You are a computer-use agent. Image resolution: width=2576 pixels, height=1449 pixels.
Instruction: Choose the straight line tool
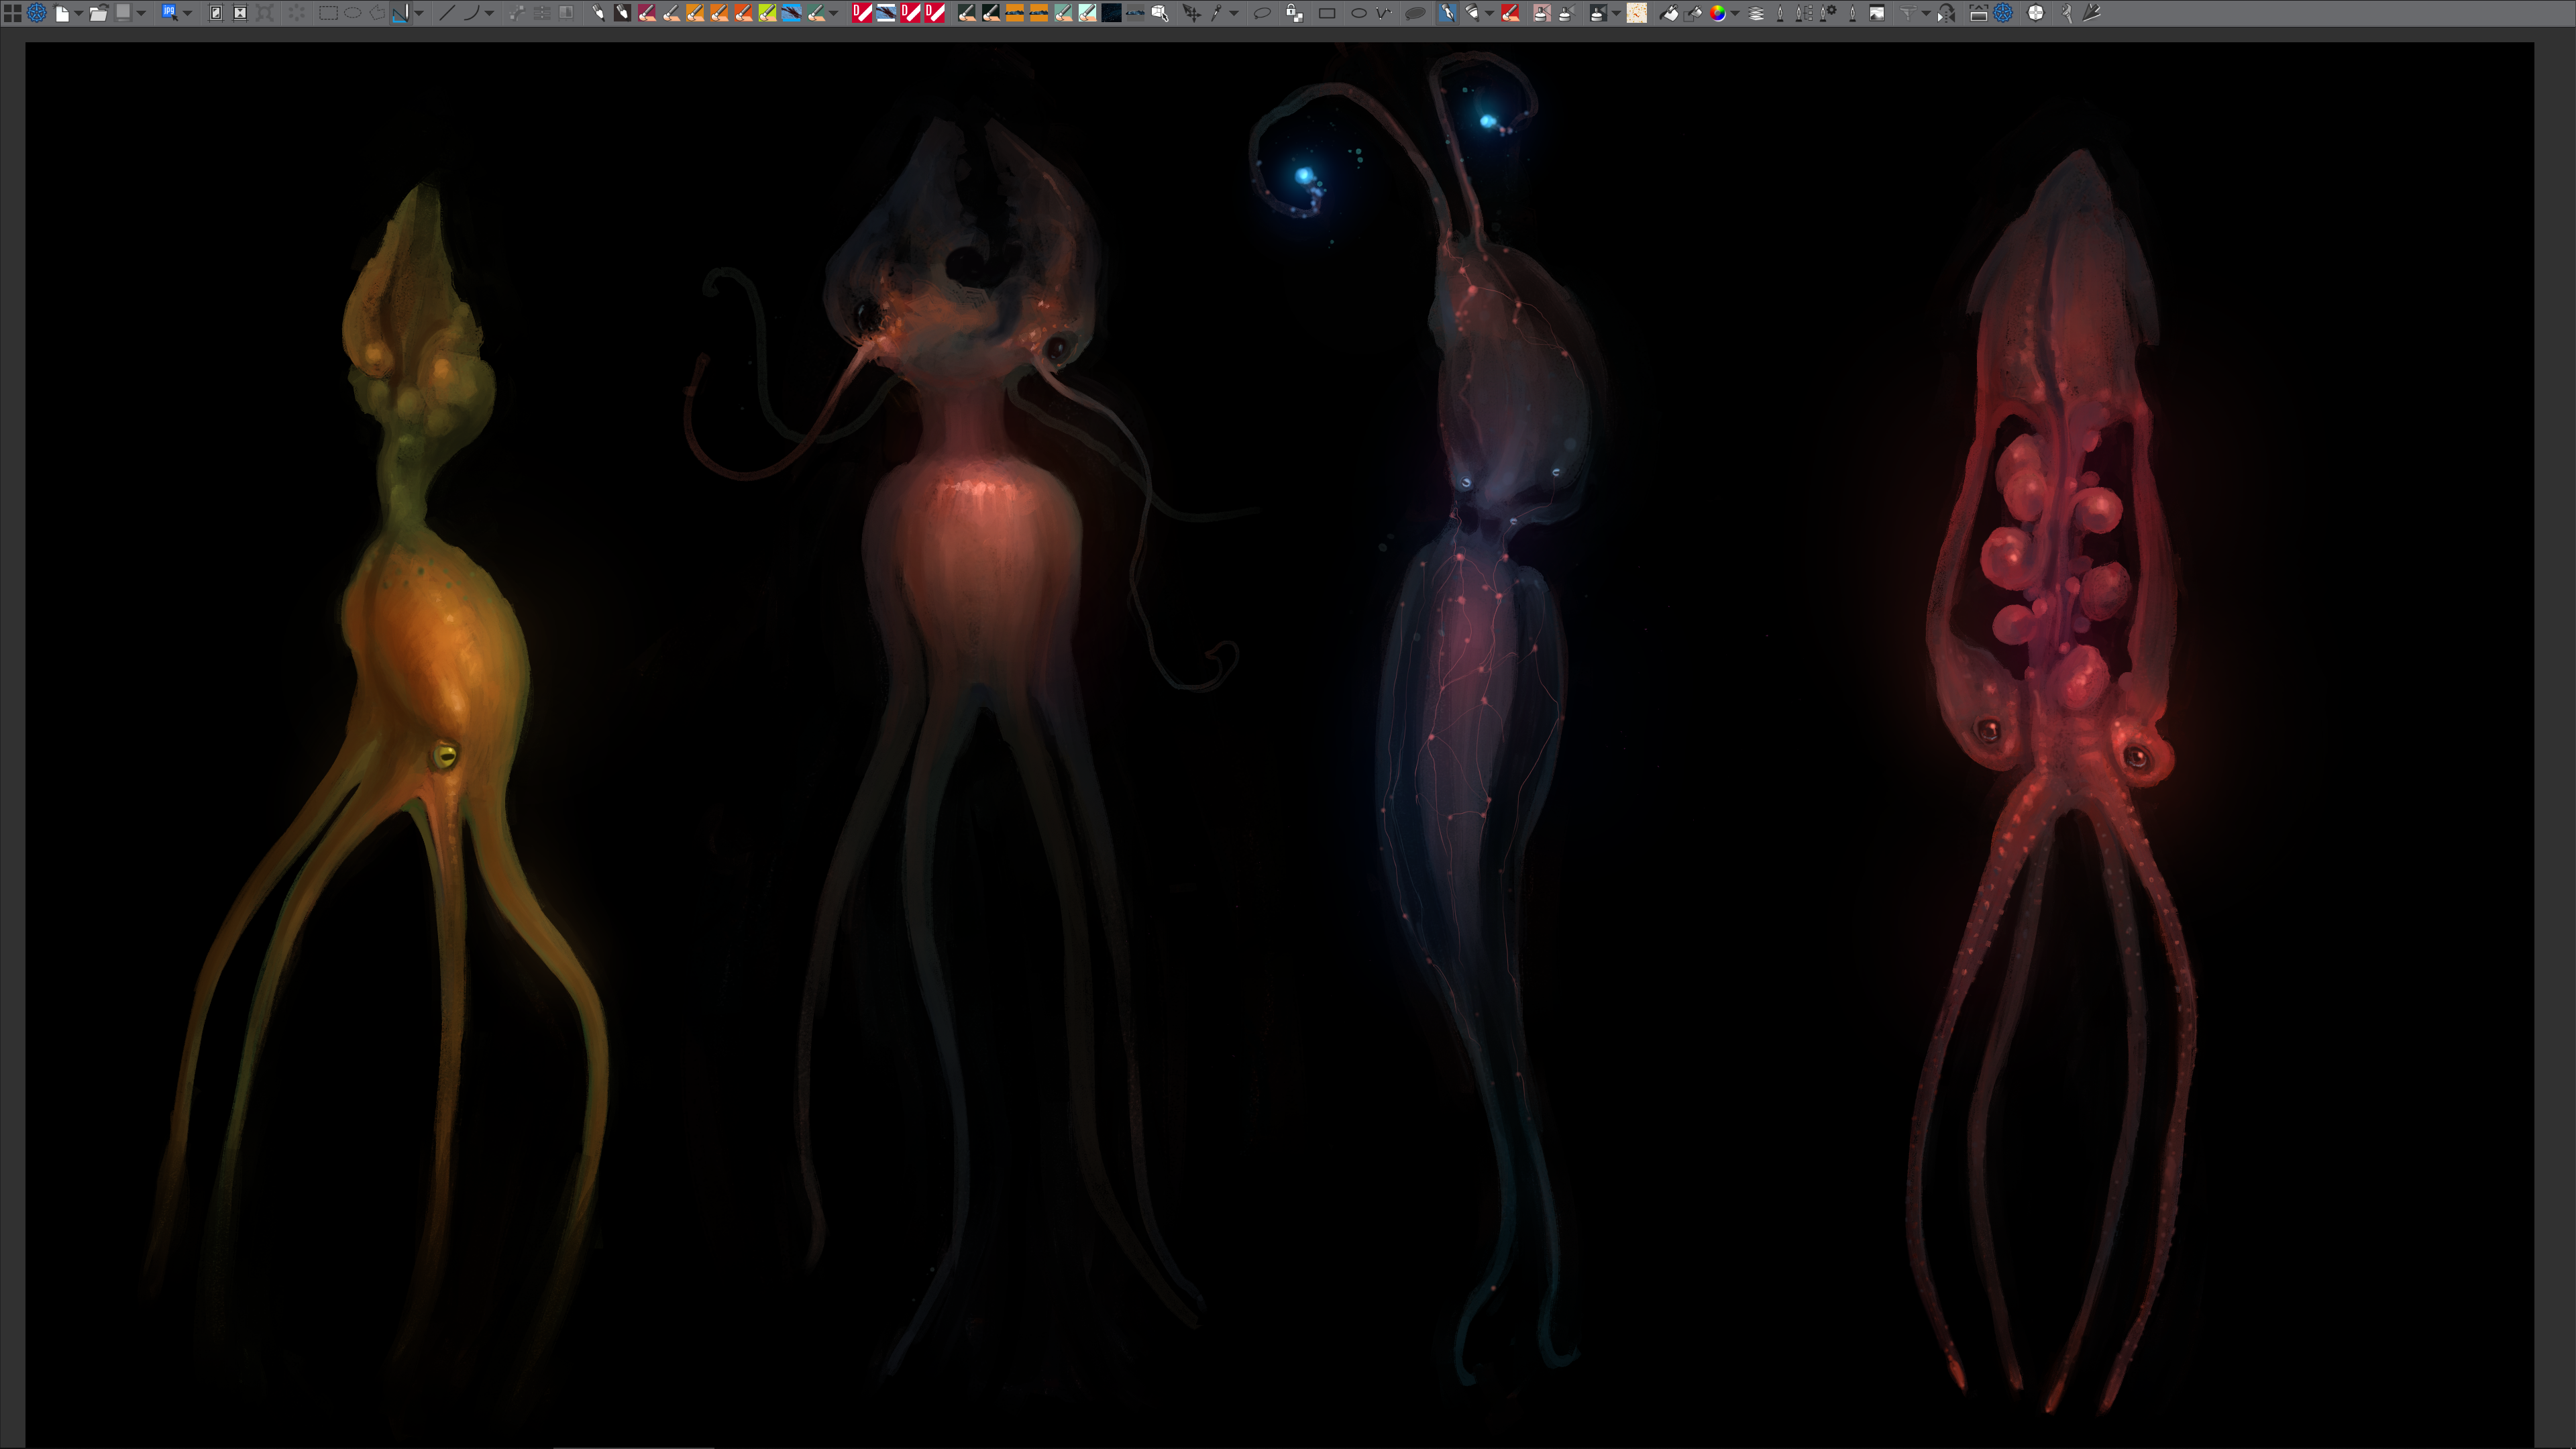[x=446, y=13]
